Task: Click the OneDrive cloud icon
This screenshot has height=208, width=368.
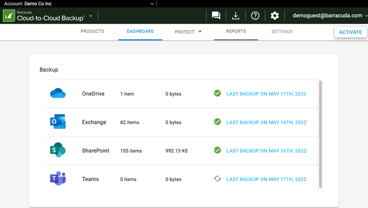Action: (58, 93)
